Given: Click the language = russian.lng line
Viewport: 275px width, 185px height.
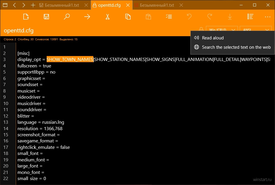Looking at the screenshot, I should point(41,122).
